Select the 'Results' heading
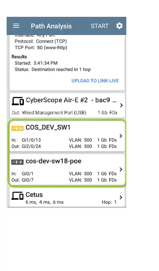 [x=19, y=57]
